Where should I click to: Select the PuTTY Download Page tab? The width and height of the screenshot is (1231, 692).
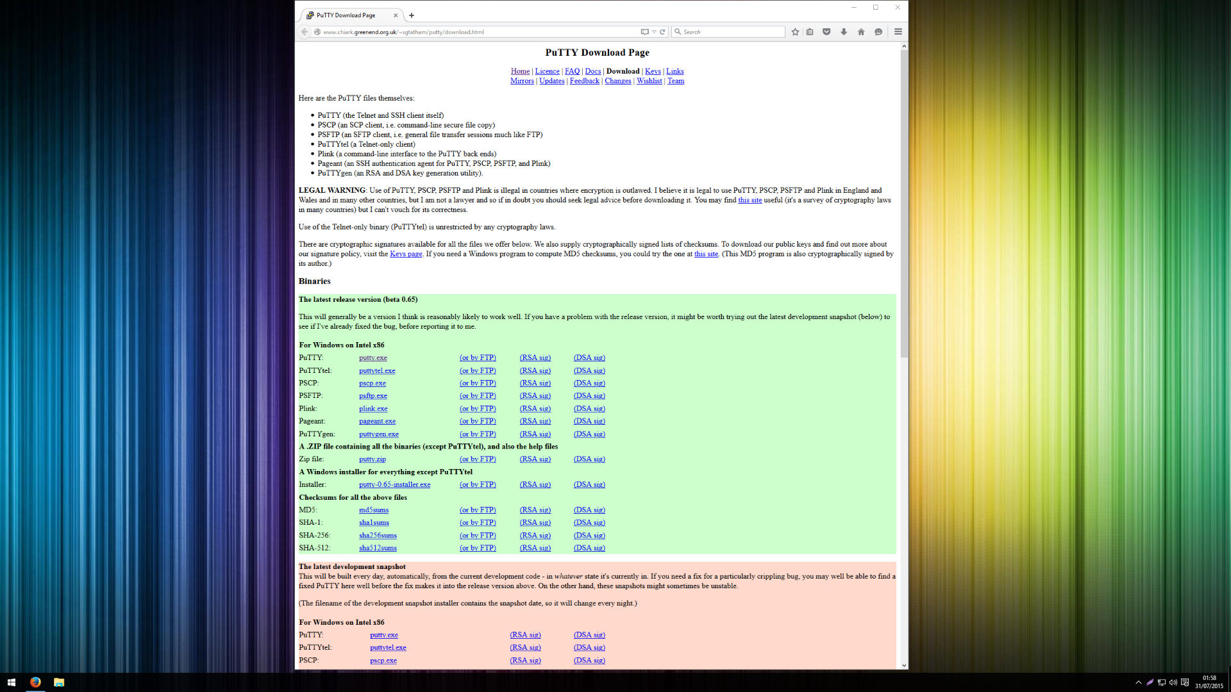pyautogui.click(x=351, y=15)
